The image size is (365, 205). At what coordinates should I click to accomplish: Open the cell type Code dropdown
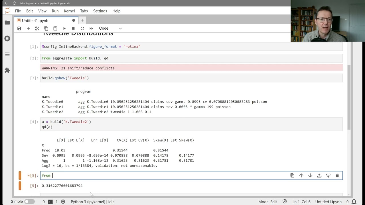point(110,28)
